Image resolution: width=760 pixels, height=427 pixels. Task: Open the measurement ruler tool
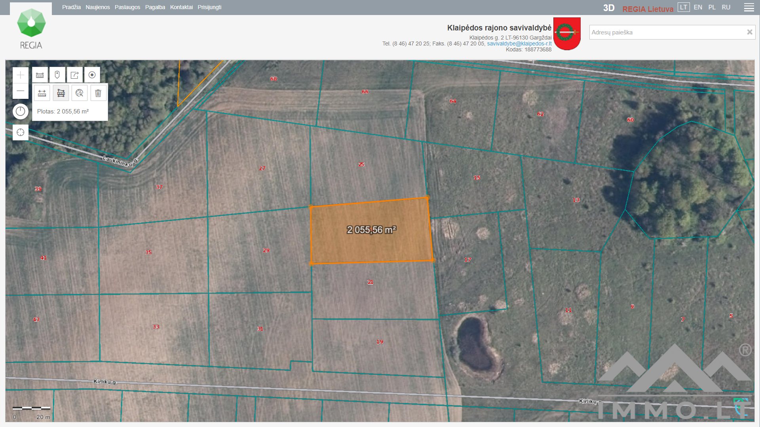(40, 75)
